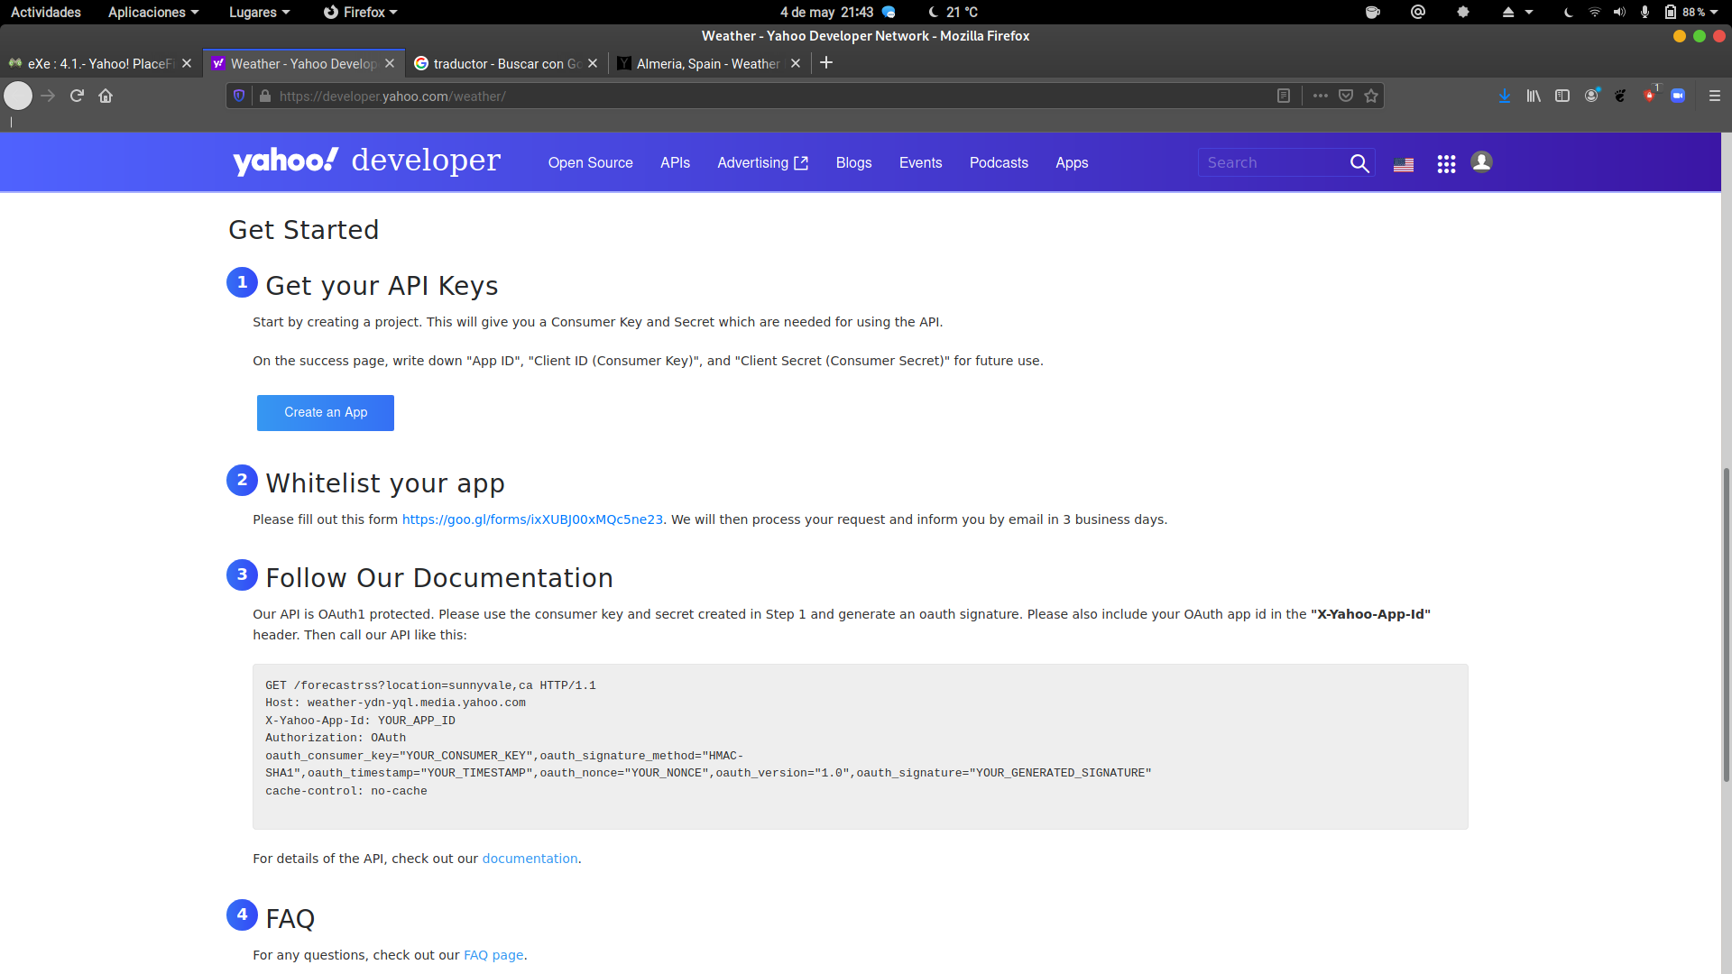
Task: Close the Weather - Yahoo Developer tab
Action: pos(390,63)
